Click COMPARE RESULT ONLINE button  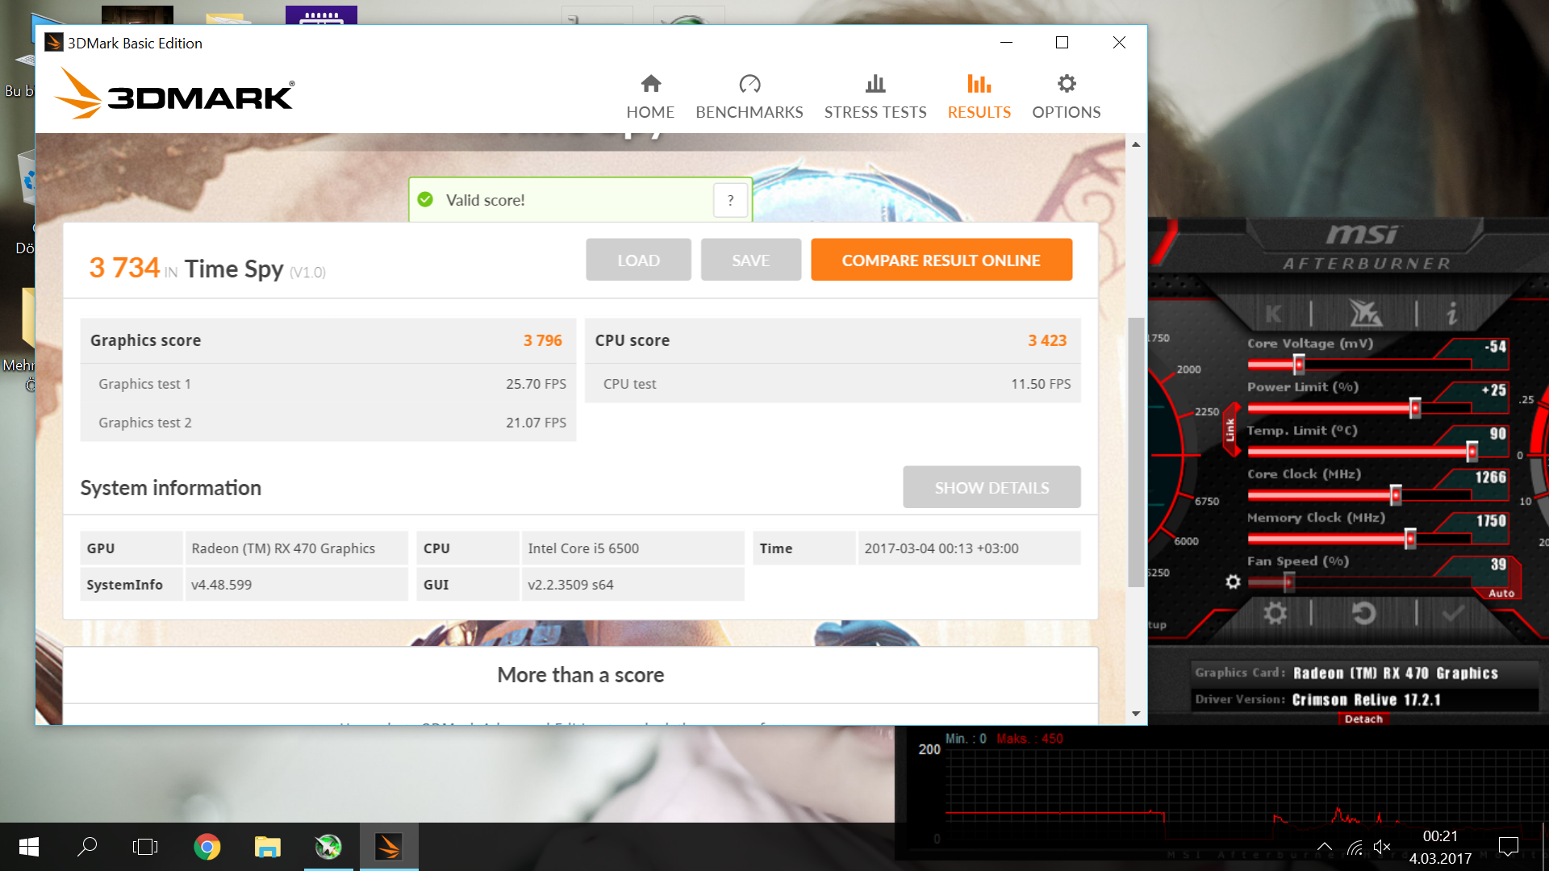(941, 260)
